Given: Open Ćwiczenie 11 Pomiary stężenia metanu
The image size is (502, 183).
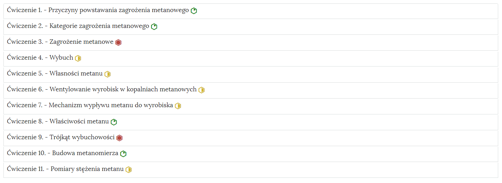Looking at the screenshot, I should click(251, 170).
